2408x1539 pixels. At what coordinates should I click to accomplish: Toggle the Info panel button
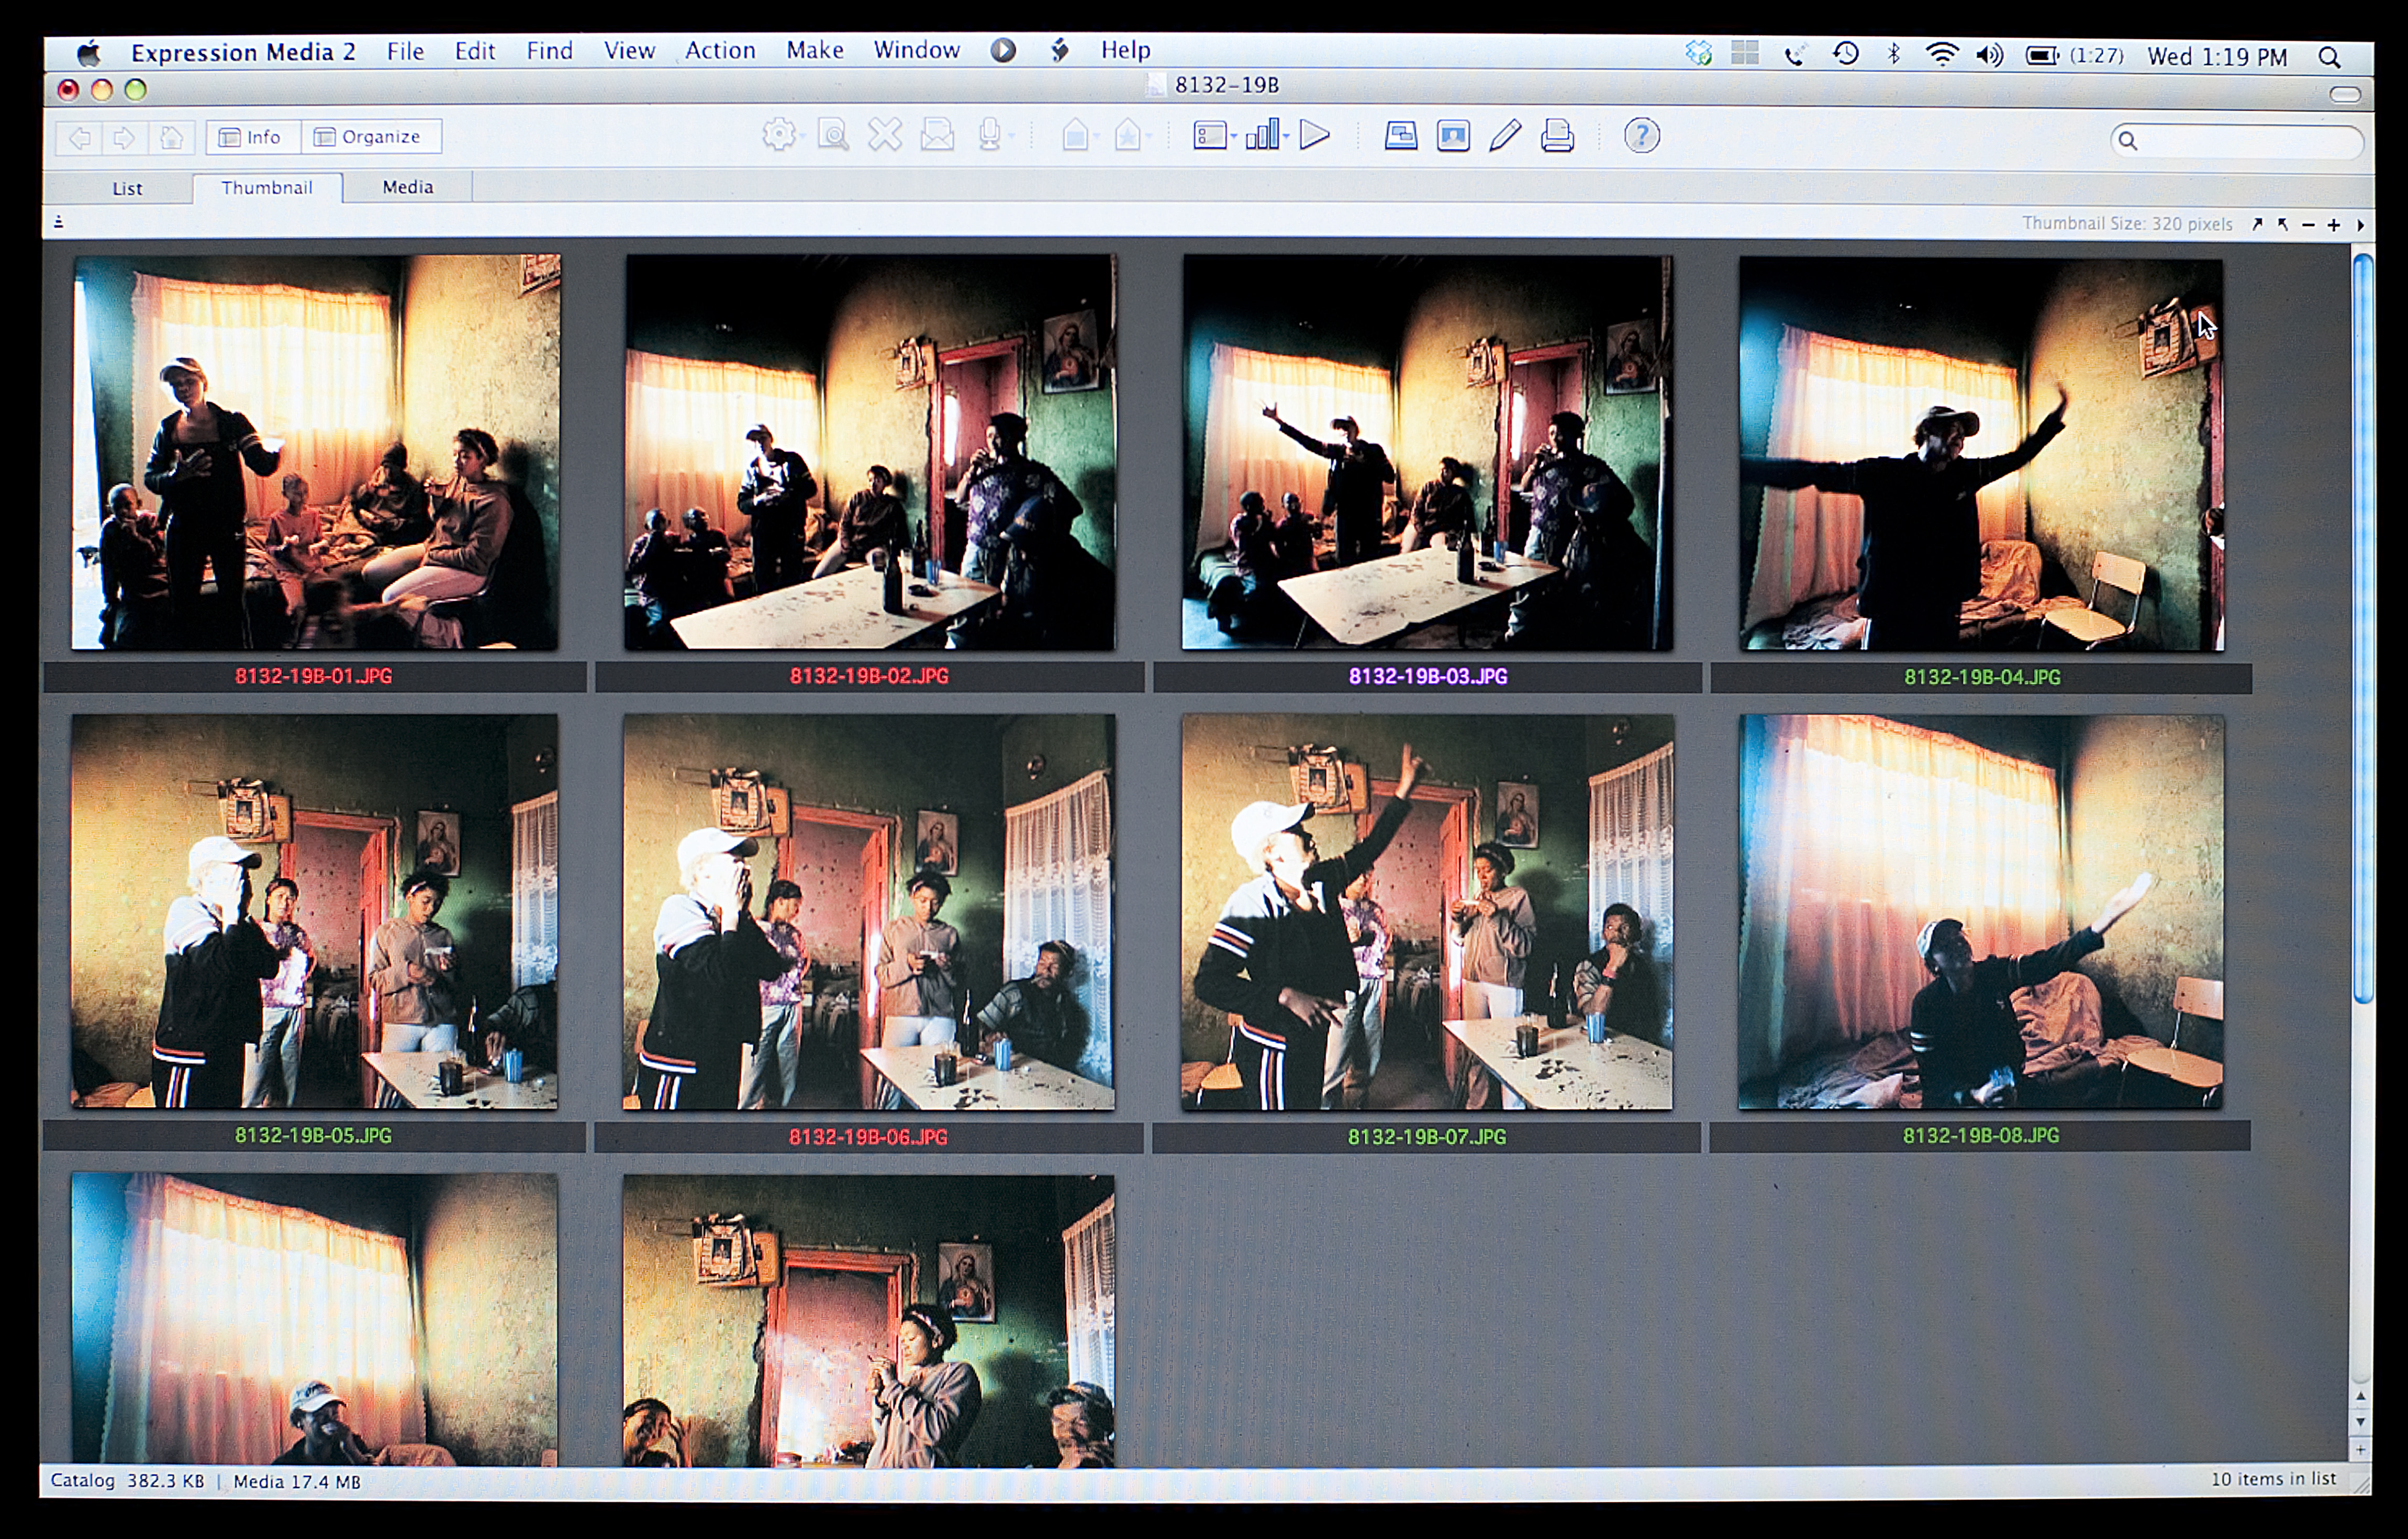click(253, 137)
